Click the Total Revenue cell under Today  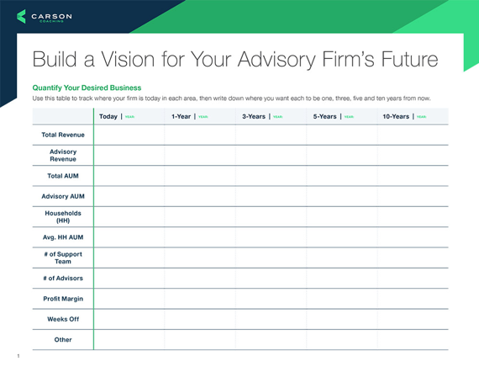point(129,135)
